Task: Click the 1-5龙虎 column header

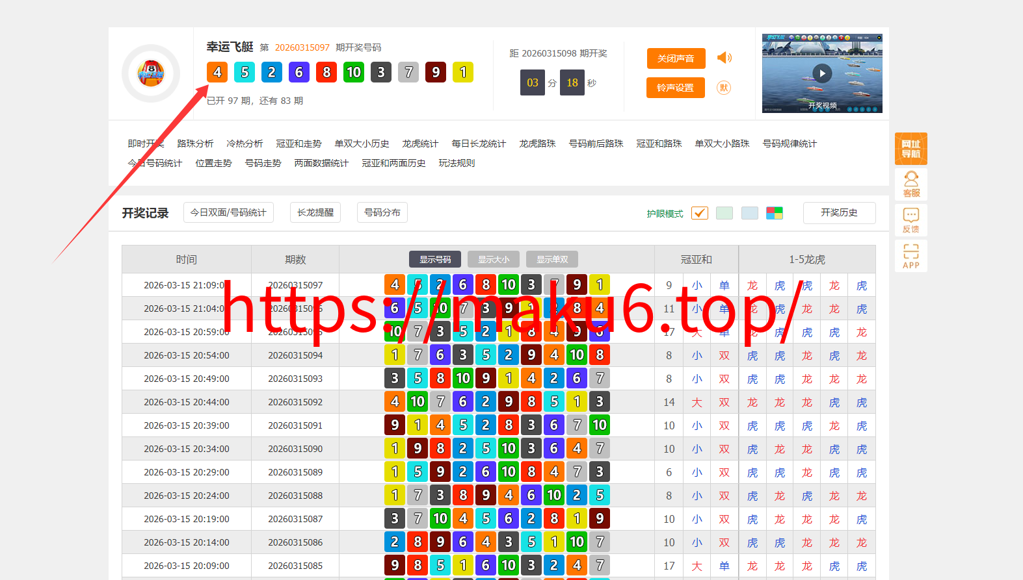Action: [x=807, y=259]
